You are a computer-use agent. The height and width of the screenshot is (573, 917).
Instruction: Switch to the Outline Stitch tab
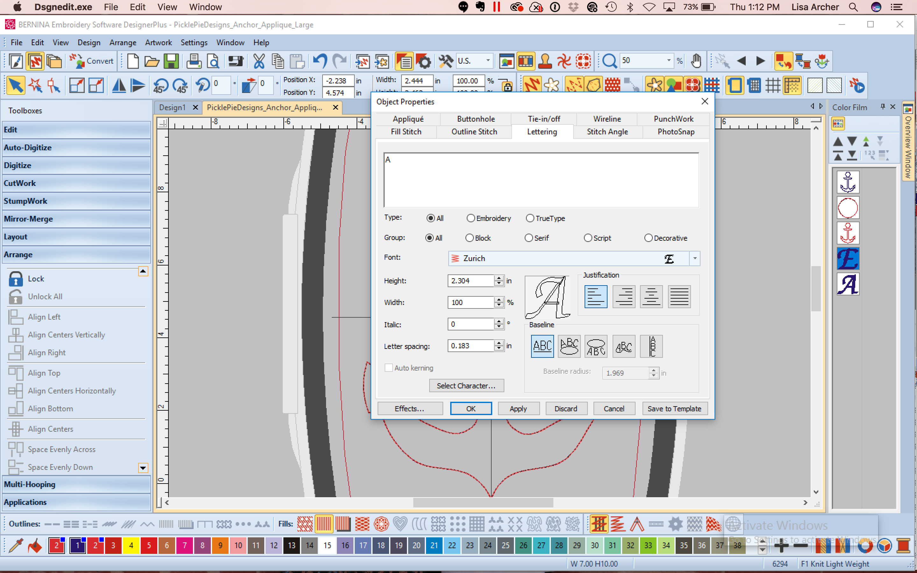[474, 131]
